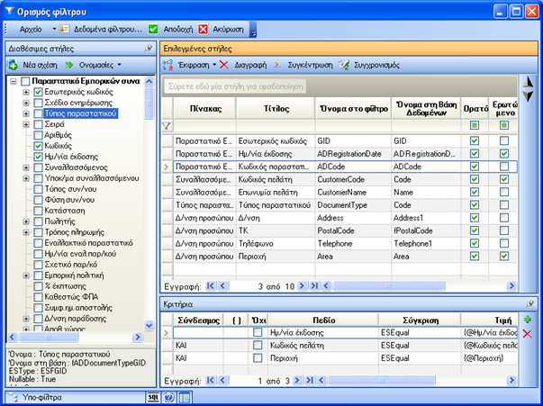Click horizontal scrollbar thumb of Κριτήρια grid
Viewport: 543px width, 406px height.
[x=381, y=381]
